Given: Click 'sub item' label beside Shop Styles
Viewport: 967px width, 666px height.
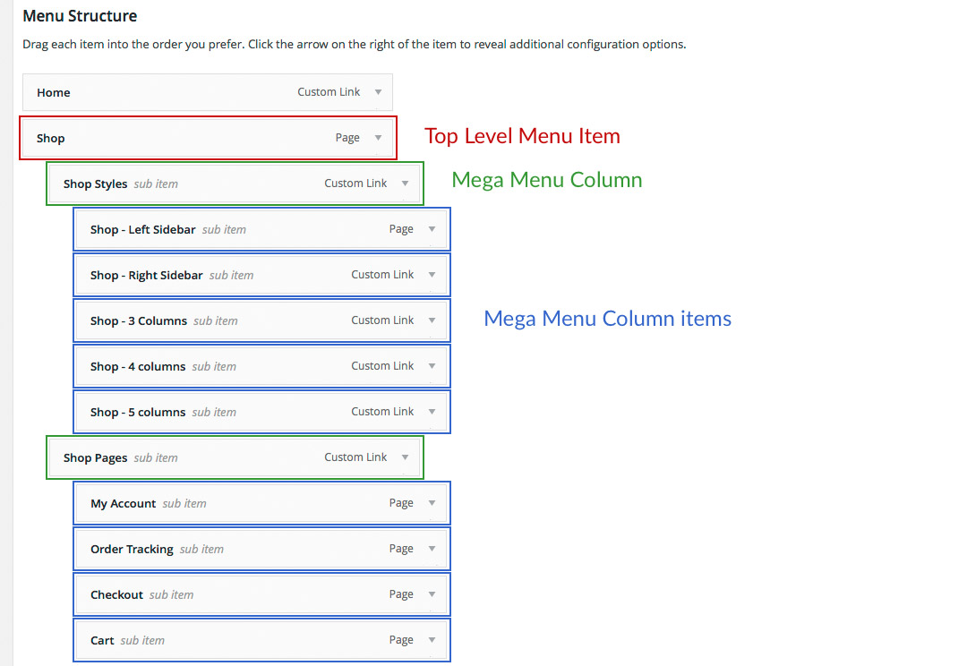Looking at the screenshot, I should click(156, 184).
